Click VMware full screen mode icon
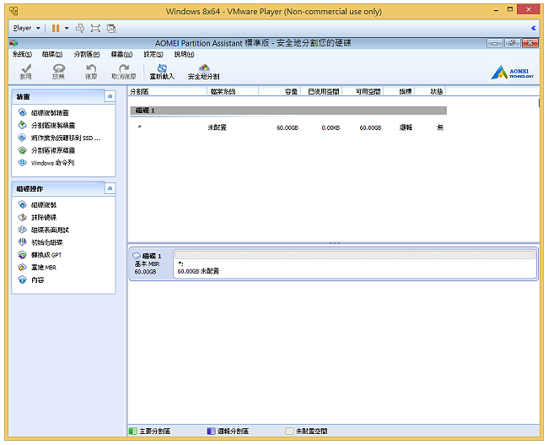Image resolution: width=548 pixels, height=445 pixels. pos(95,29)
